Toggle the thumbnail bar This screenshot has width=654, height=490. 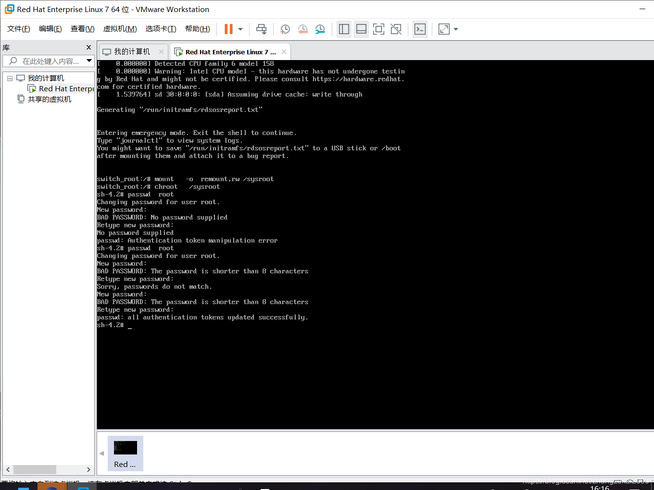click(x=361, y=29)
